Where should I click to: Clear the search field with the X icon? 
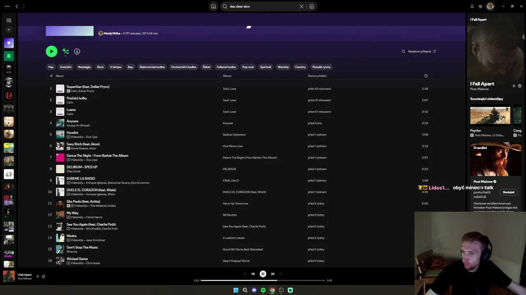(302, 7)
